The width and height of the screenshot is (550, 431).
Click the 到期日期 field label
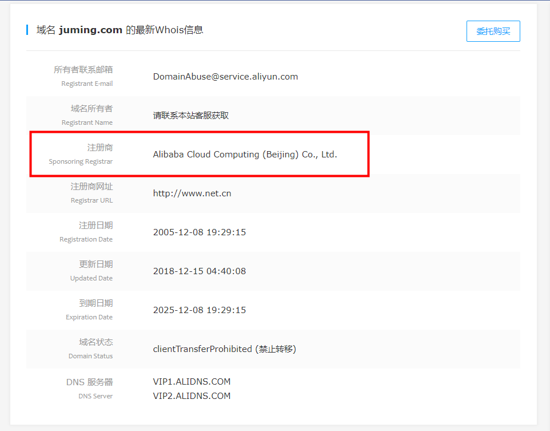(x=95, y=303)
